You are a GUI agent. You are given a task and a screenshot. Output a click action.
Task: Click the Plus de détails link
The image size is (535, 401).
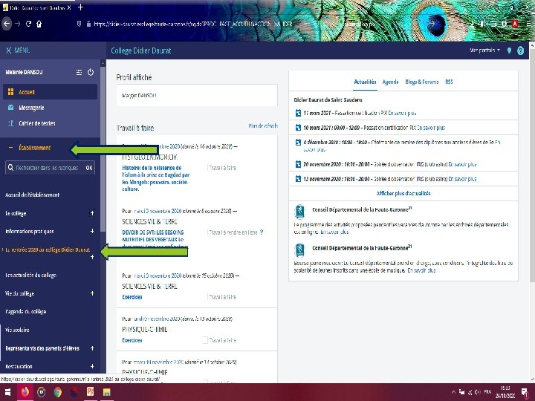point(263,125)
